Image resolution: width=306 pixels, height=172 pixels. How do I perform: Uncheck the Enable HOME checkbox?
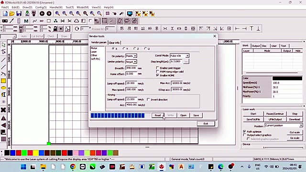pyautogui.click(x=157, y=75)
